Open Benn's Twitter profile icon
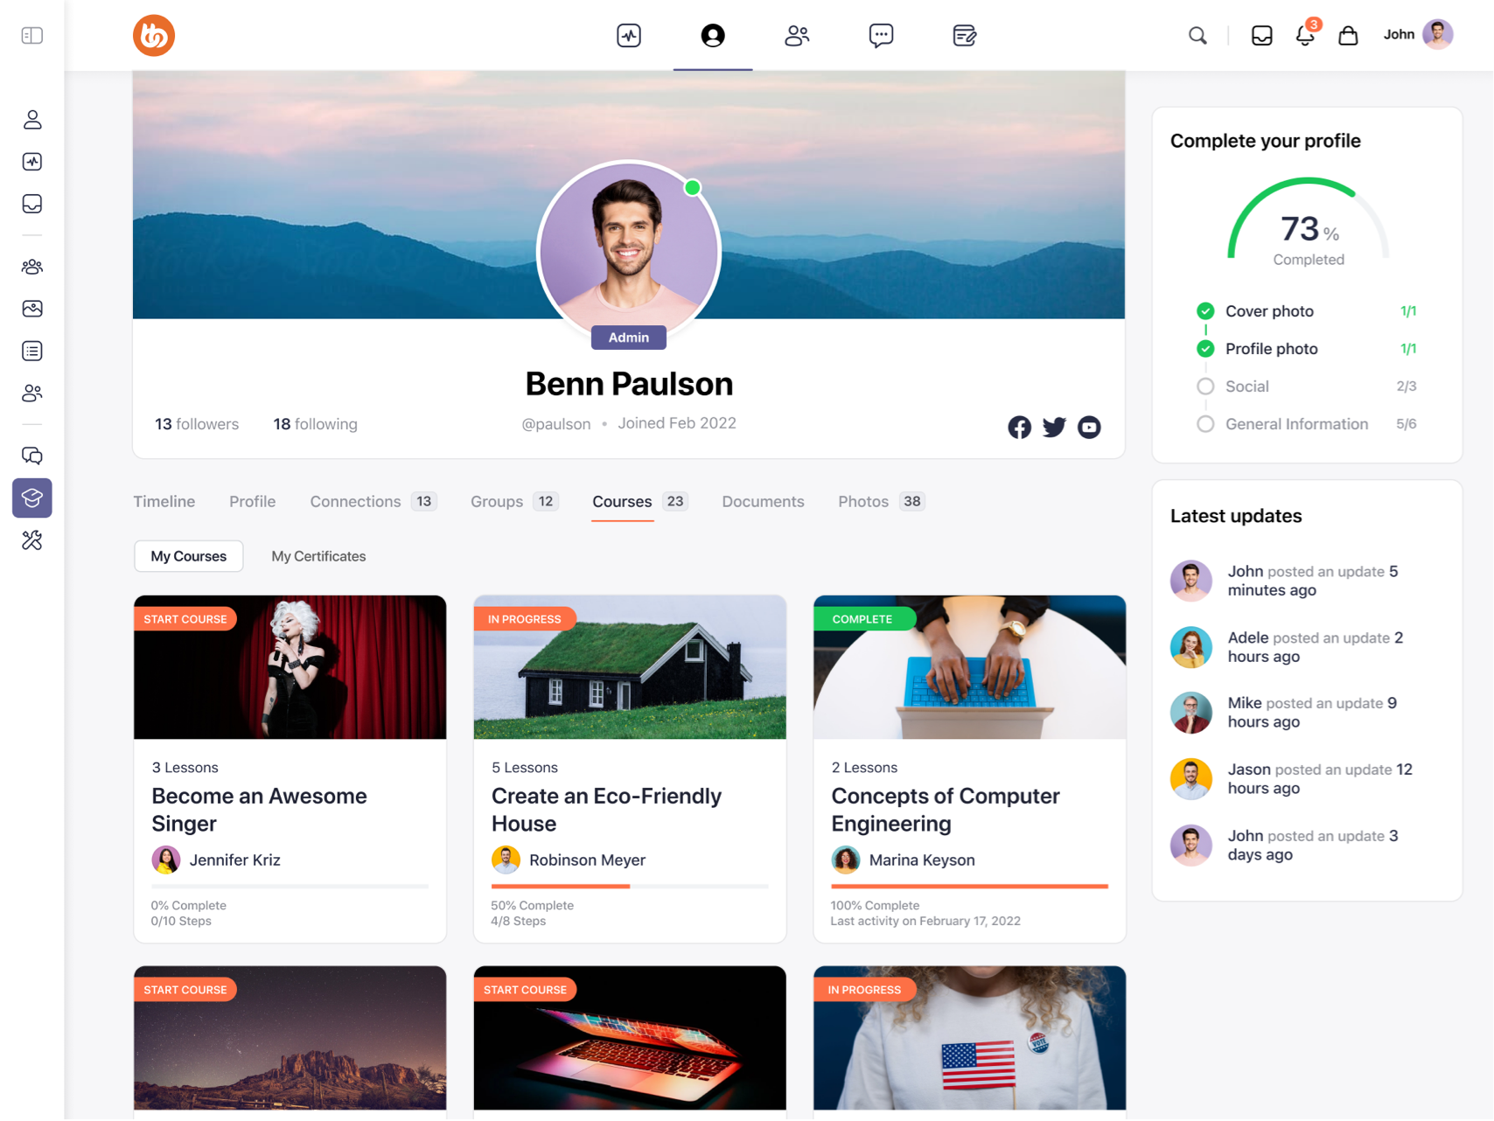This screenshot has width=1494, height=1121. coord(1054,428)
